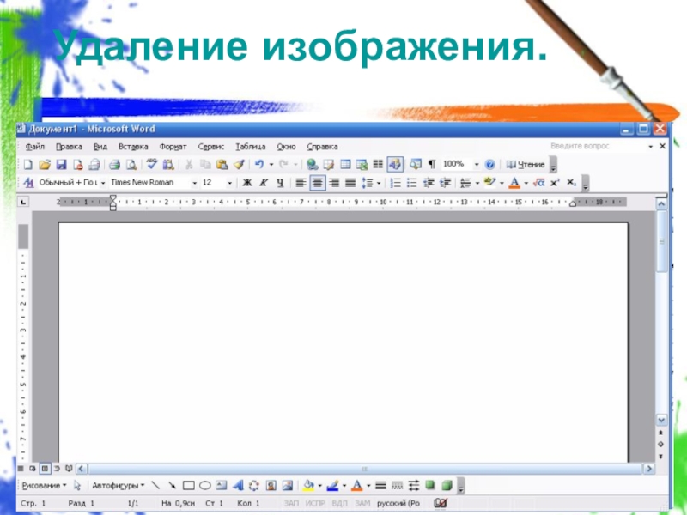This screenshot has width=687, height=515.
Task: Apply line color on Drawing toolbar
Action: click(x=333, y=485)
